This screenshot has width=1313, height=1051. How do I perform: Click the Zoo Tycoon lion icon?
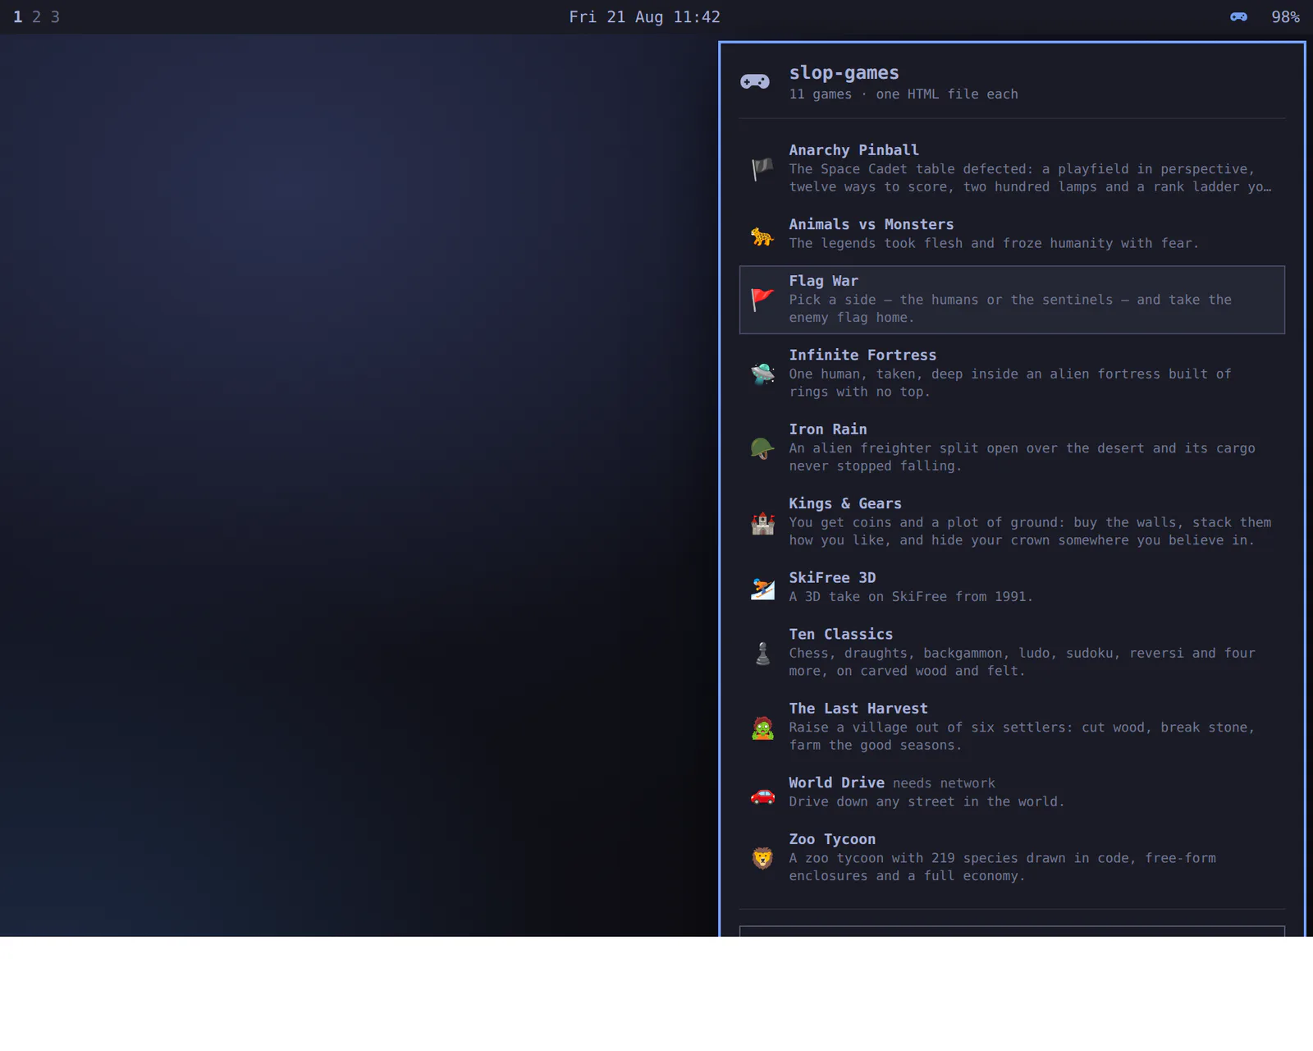click(762, 858)
